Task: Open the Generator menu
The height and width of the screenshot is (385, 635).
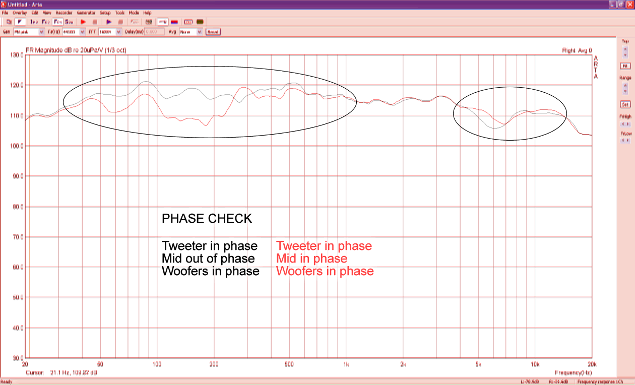Action: click(86, 12)
